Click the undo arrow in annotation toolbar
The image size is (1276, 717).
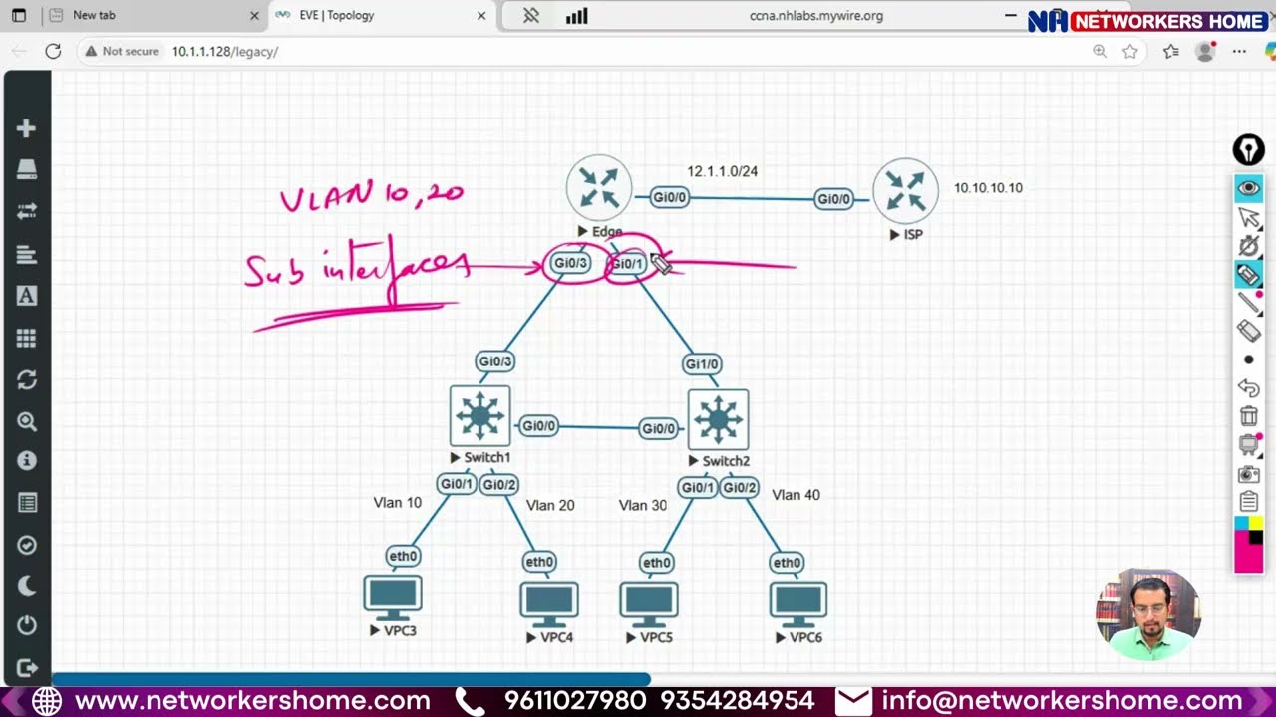click(1249, 388)
